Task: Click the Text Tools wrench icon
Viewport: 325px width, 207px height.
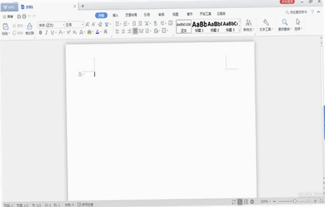Action: [x=266, y=23]
